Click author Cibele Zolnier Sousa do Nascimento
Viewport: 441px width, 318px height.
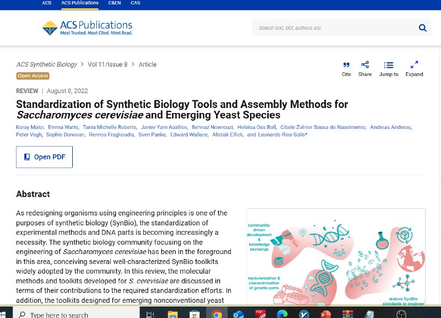tap(323, 127)
